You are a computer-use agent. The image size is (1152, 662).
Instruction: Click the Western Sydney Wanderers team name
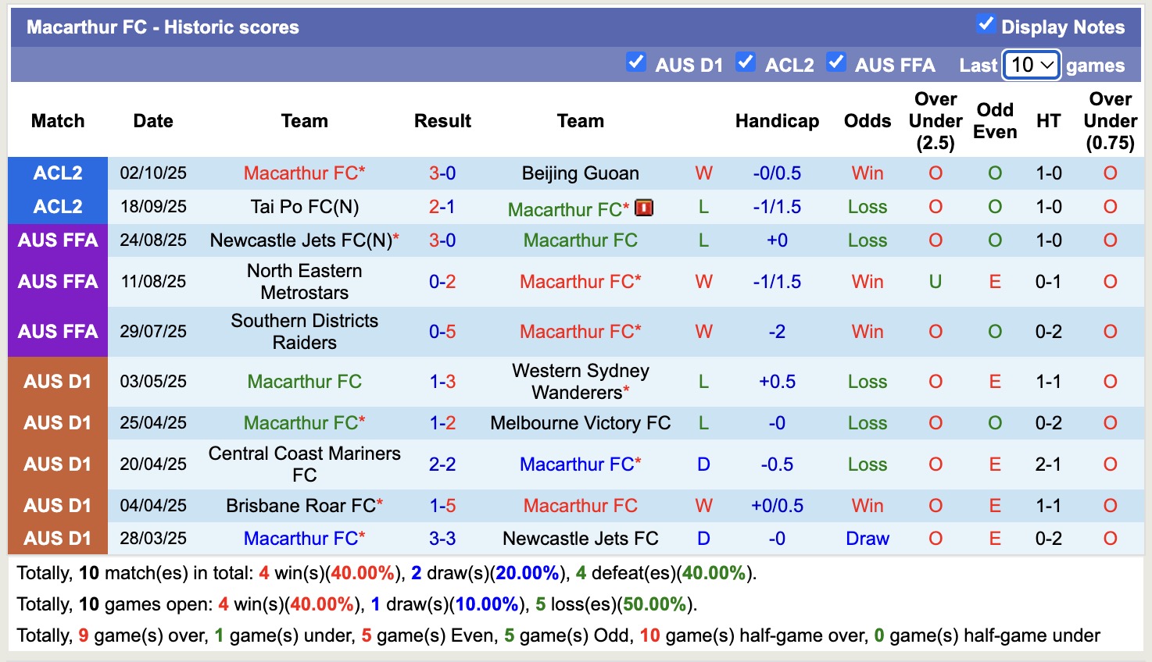coord(580,381)
